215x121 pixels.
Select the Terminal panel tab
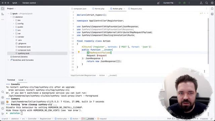pos(11,80)
